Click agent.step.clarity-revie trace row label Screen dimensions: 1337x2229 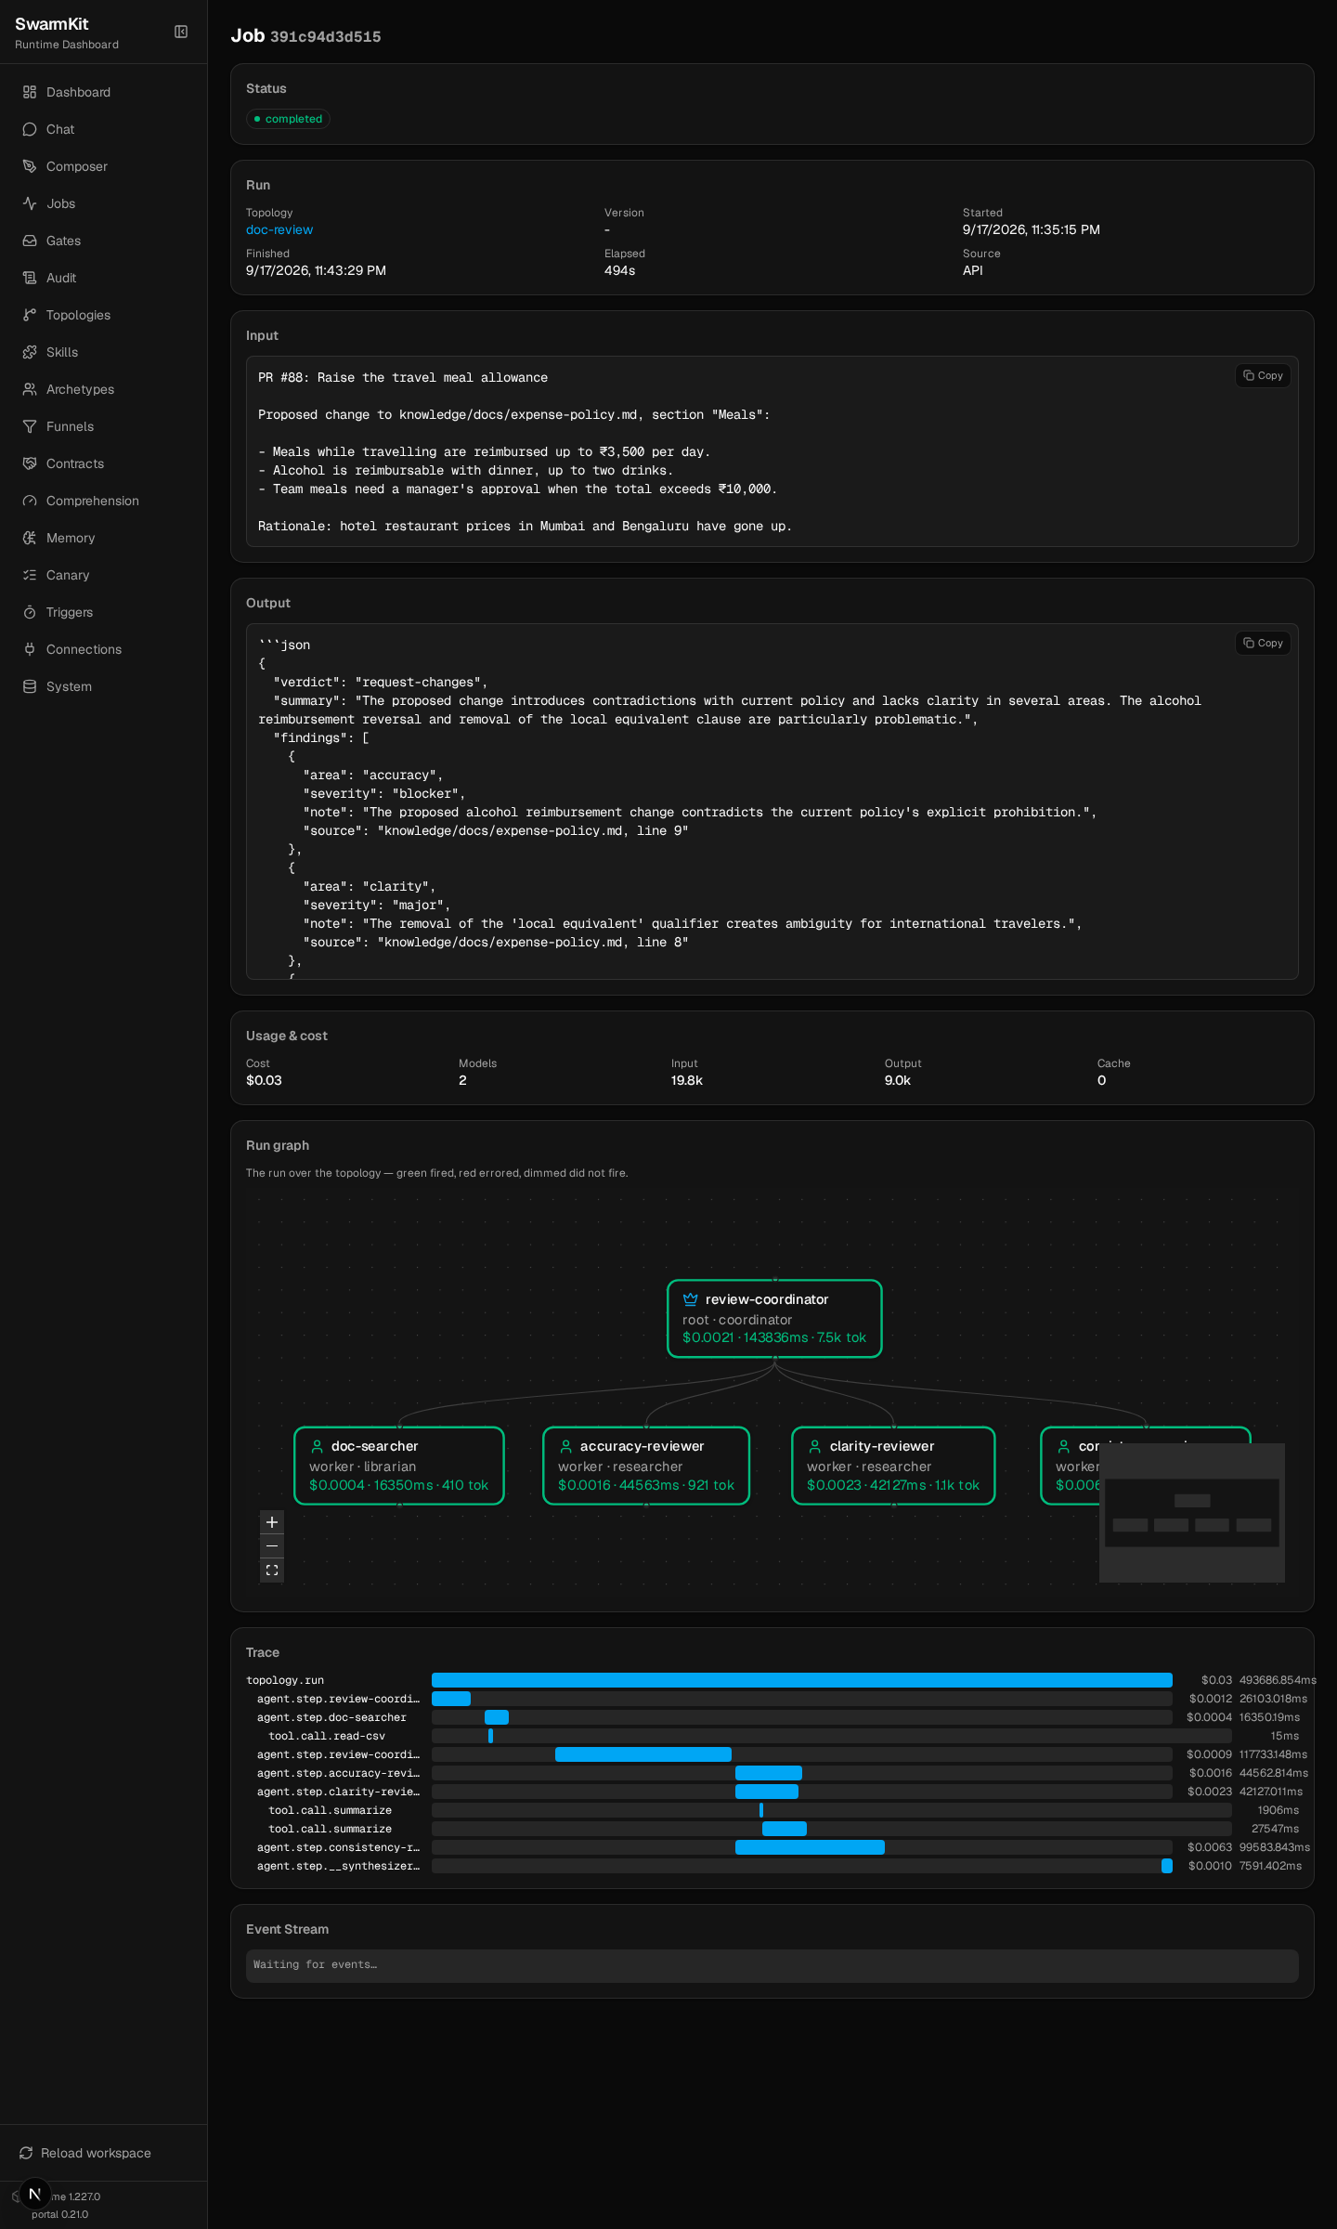coord(338,1792)
